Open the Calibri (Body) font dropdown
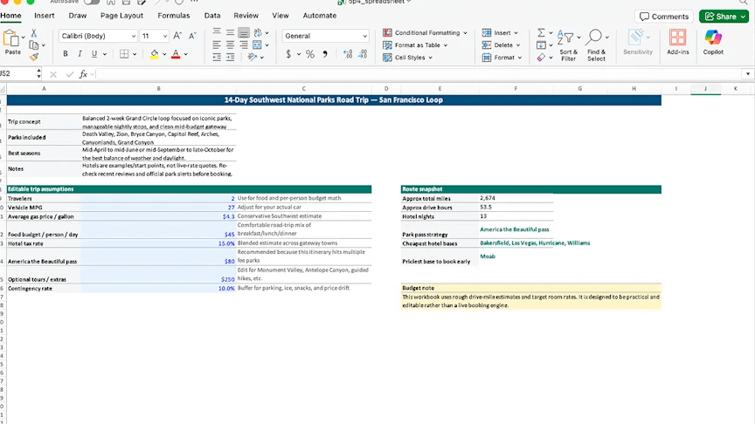755x424 pixels. pos(98,36)
